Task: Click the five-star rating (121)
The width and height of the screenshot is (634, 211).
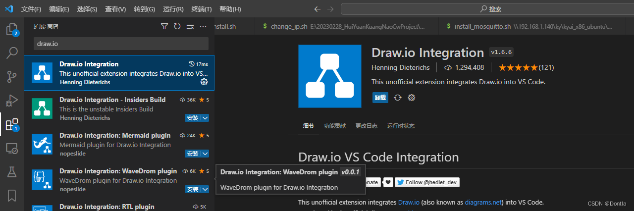Action: (526, 67)
